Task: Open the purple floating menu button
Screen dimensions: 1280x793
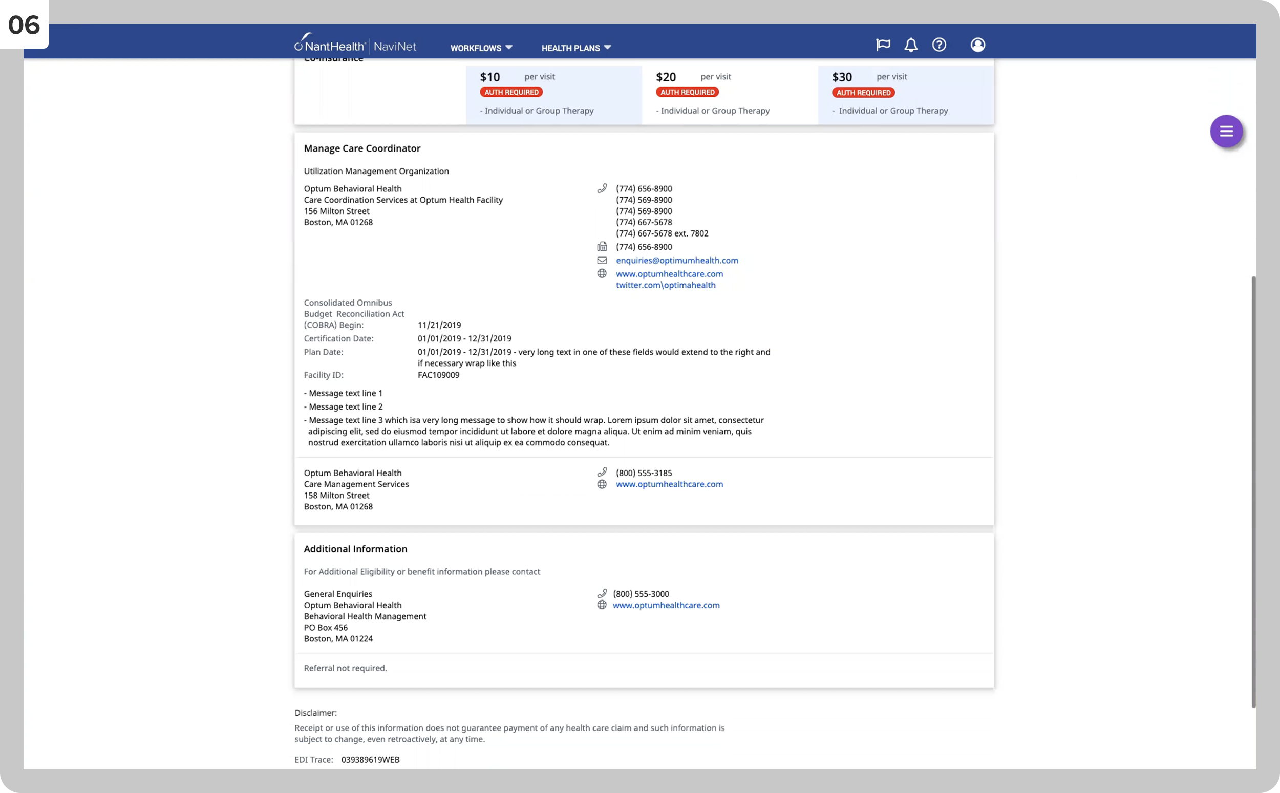Action: point(1226,131)
